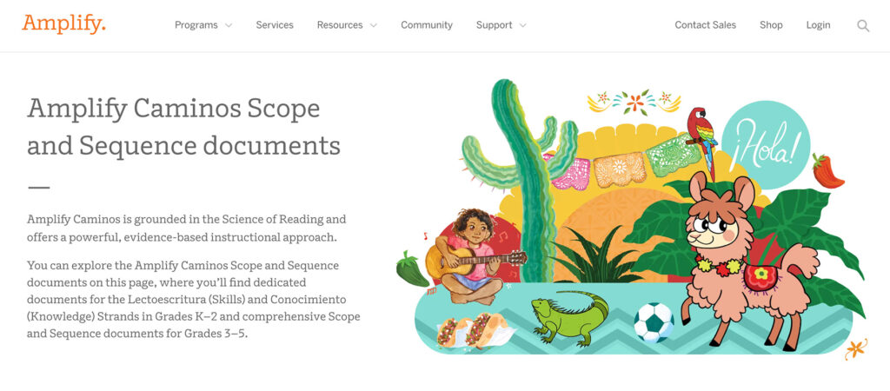Screen dimensions: 890x391
Task: Expand the Support dropdown chevron
Action: click(x=522, y=25)
